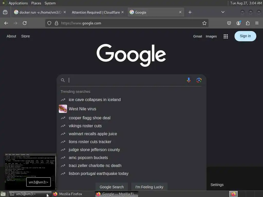The image size is (263, 197).
Task: Go back with the browser back arrow
Action: (x=6, y=23)
